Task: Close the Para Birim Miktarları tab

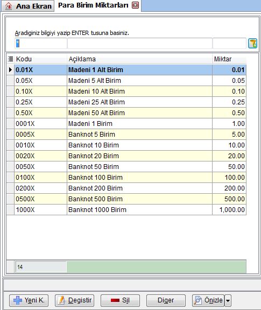Action: [135, 5]
